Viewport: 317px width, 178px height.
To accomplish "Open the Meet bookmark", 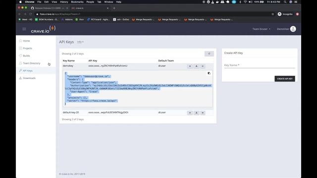I will 25,20.
